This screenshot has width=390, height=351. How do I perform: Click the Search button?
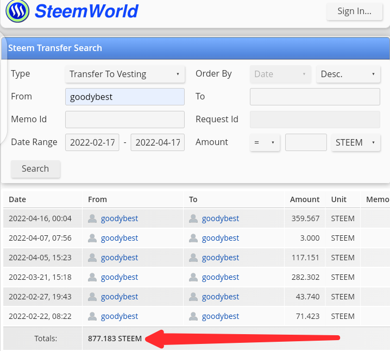[x=35, y=169]
